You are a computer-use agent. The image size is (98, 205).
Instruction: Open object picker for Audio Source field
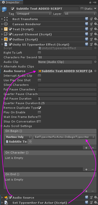tap(95, 71)
